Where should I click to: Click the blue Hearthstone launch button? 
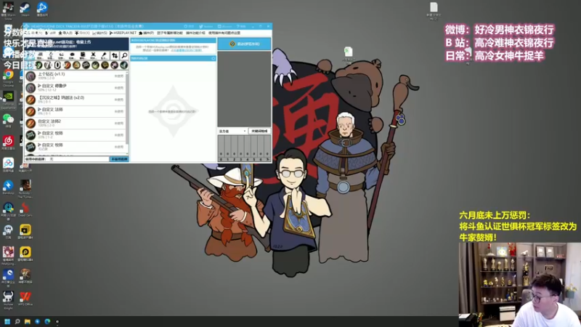(x=244, y=44)
